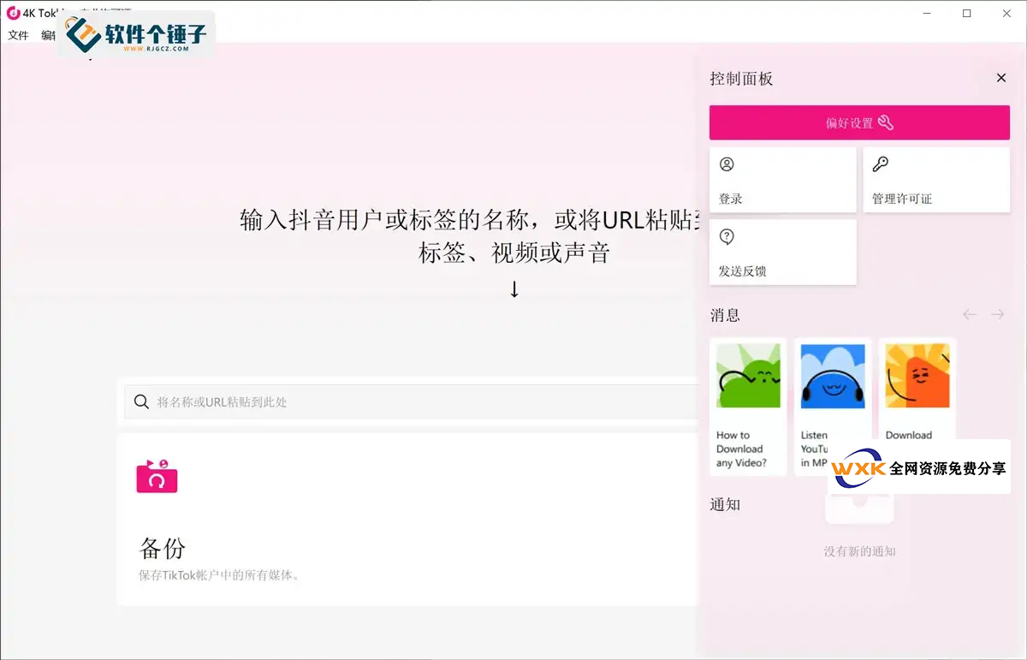
Task: Open 偏好设置 preferences button
Action: [x=859, y=122]
